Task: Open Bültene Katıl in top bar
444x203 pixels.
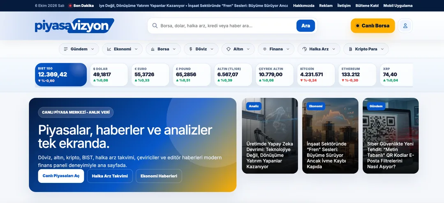Action: click(x=367, y=6)
